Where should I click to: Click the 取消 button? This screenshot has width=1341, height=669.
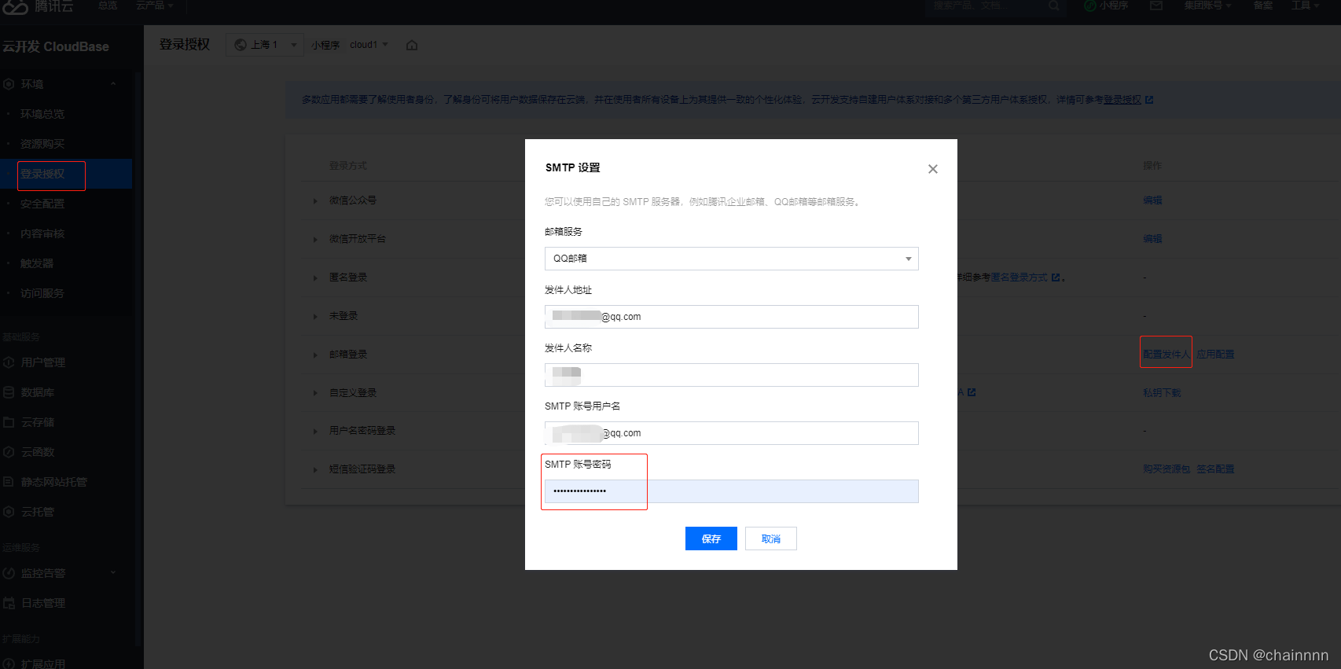(770, 539)
